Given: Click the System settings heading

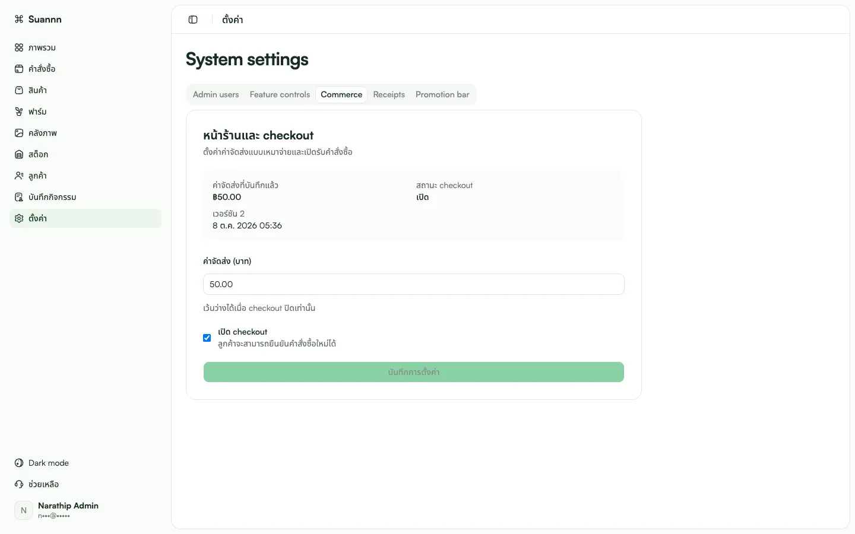Looking at the screenshot, I should tap(247, 59).
